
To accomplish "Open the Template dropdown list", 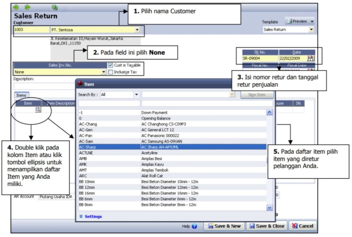I will point(311,30).
